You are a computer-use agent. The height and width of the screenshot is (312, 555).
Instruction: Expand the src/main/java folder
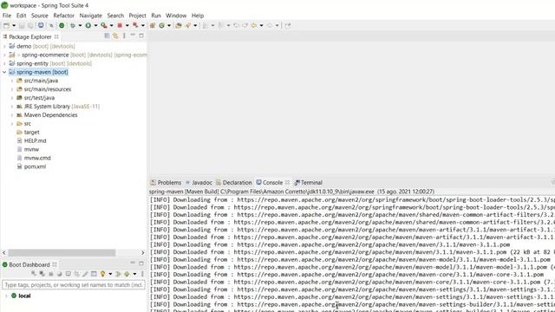click(x=12, y=81)
